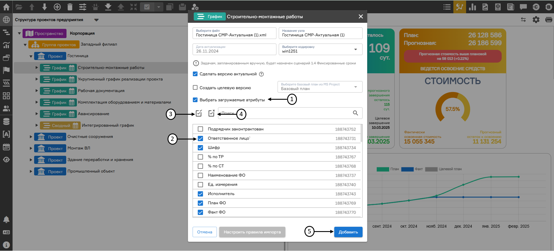This screenshot has height=251, width=554.
Task: Open the NEWS newspaper icon
Action: point(511,7)
